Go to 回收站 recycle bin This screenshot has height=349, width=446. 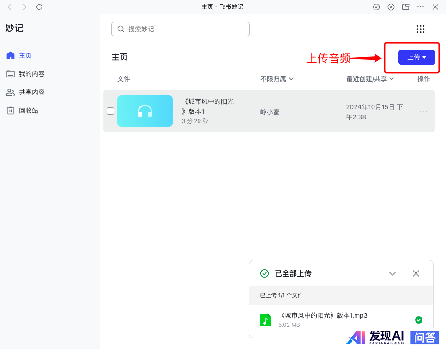point(28,111)
